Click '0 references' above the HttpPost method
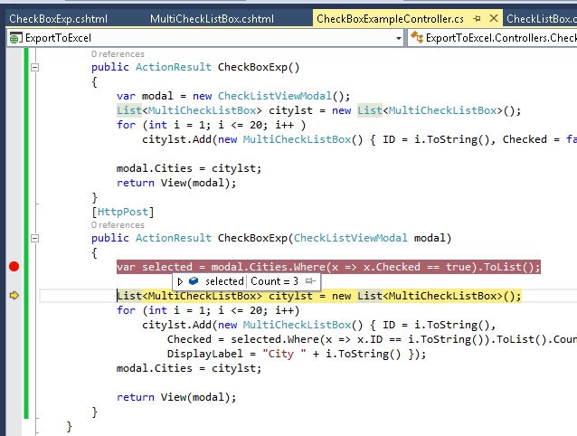Image resolution: width=577 pixels, height=436 pixels. click(118, 225)
